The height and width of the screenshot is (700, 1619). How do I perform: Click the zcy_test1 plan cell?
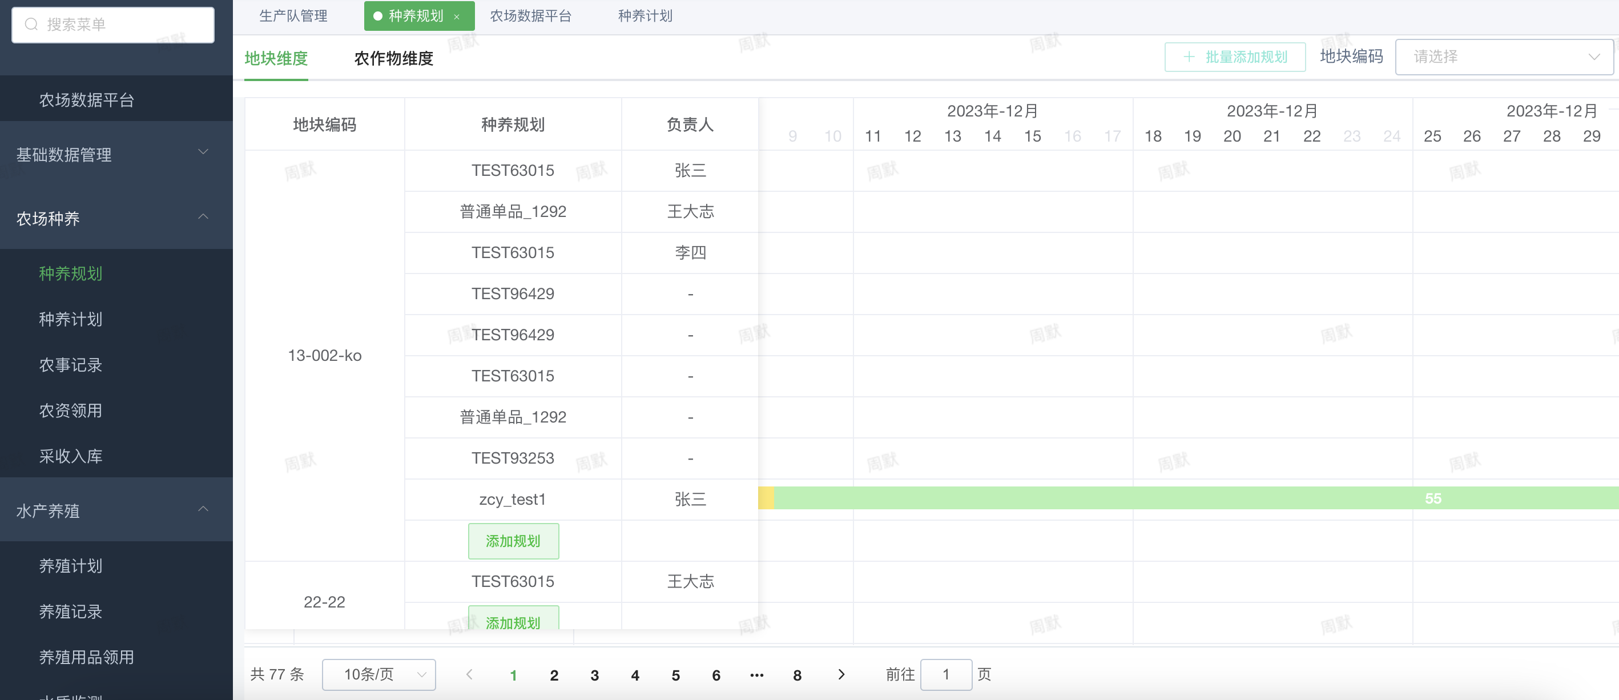pos(513,500)
